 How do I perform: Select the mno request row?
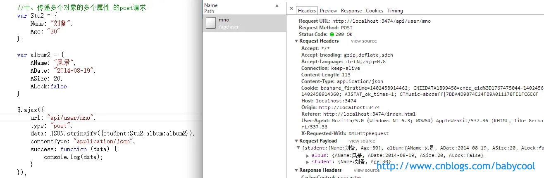(x=244, y=23)
